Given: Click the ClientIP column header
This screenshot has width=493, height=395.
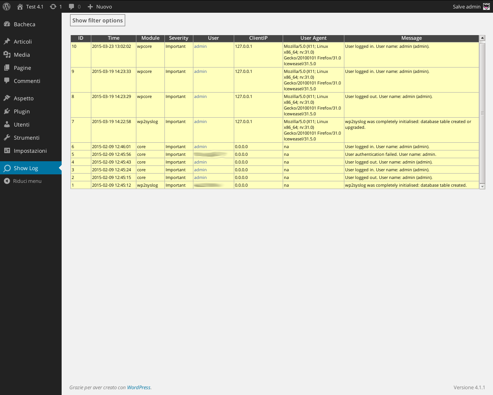Looking at the screenshot, I should click(258, 38).
